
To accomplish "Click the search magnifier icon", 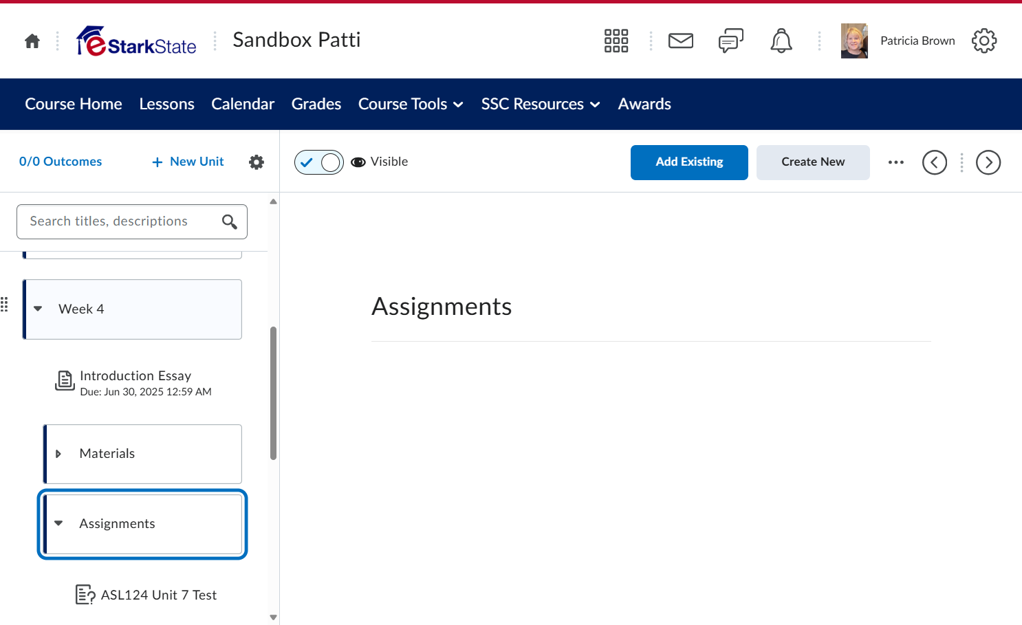I will pyautogui.click(x=230, y=221).
